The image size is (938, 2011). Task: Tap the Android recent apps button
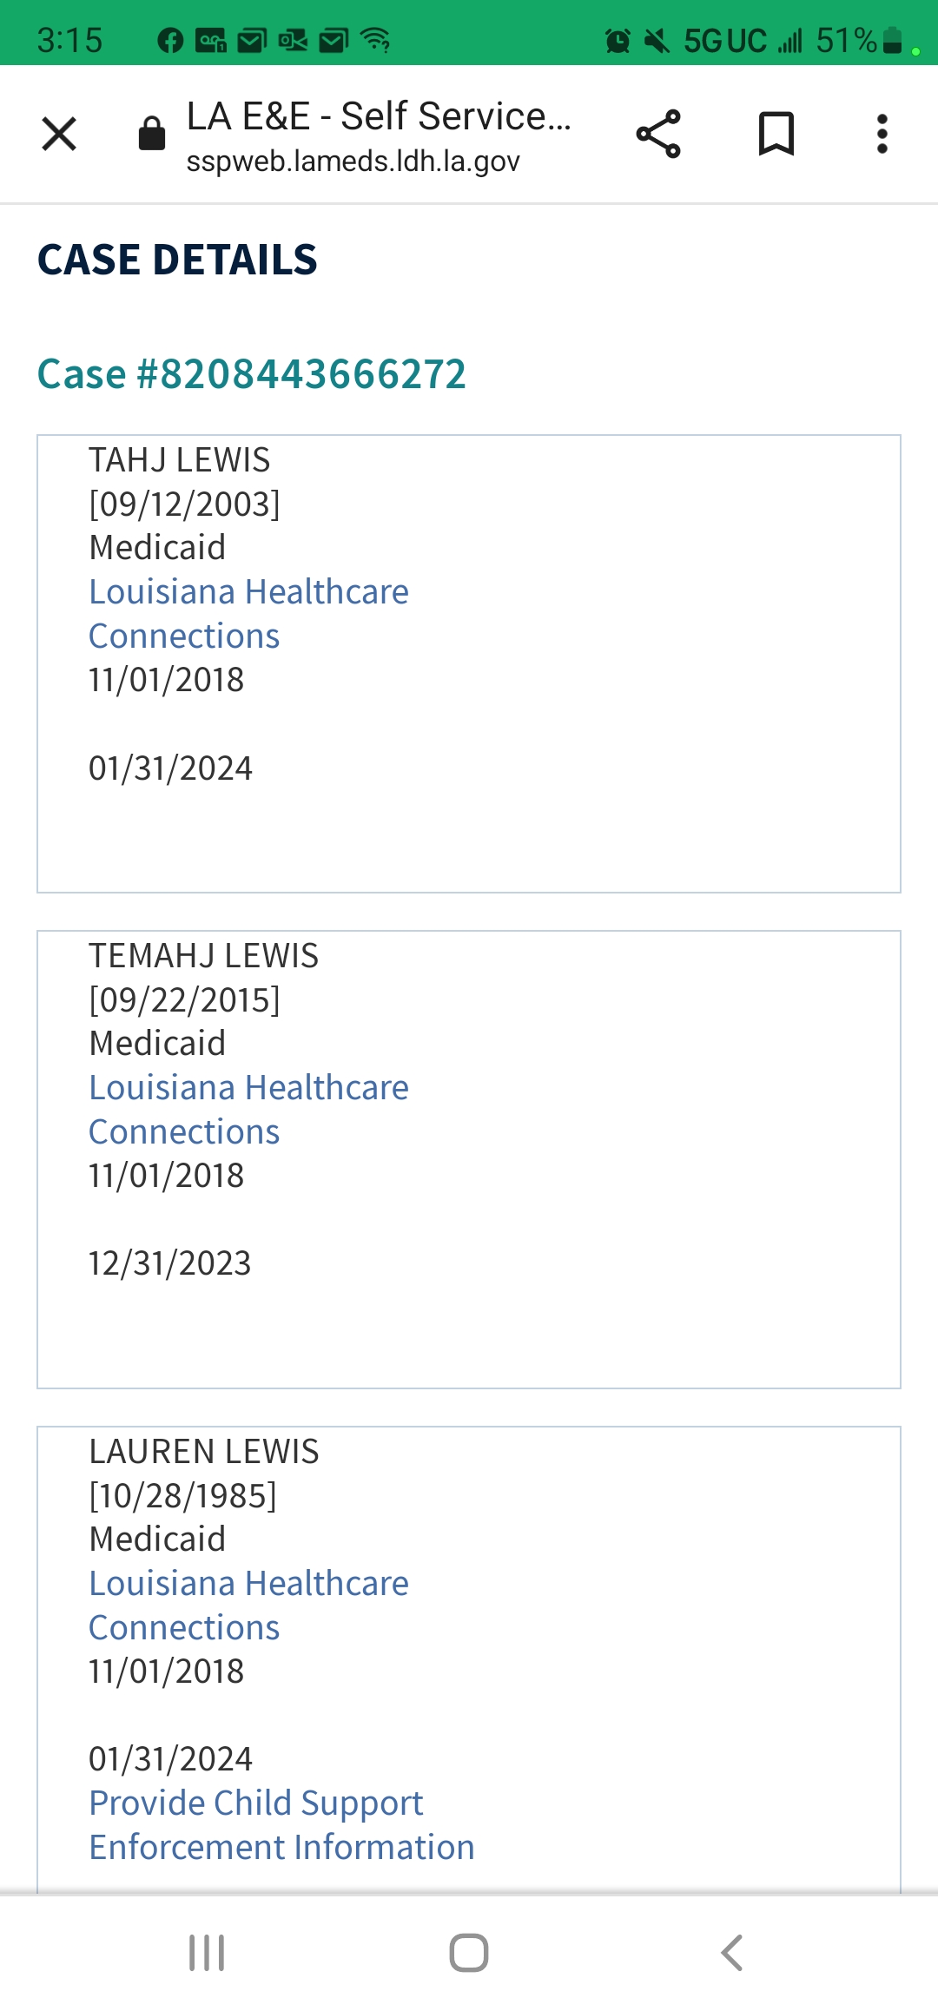tap(207, 1953)
